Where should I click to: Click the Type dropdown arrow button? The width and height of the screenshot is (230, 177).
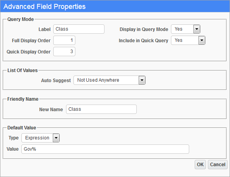click(x=56, y=138)
